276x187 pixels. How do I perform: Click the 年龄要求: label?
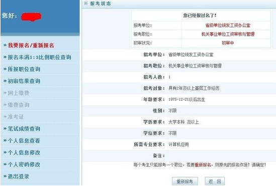click(154, 99)
